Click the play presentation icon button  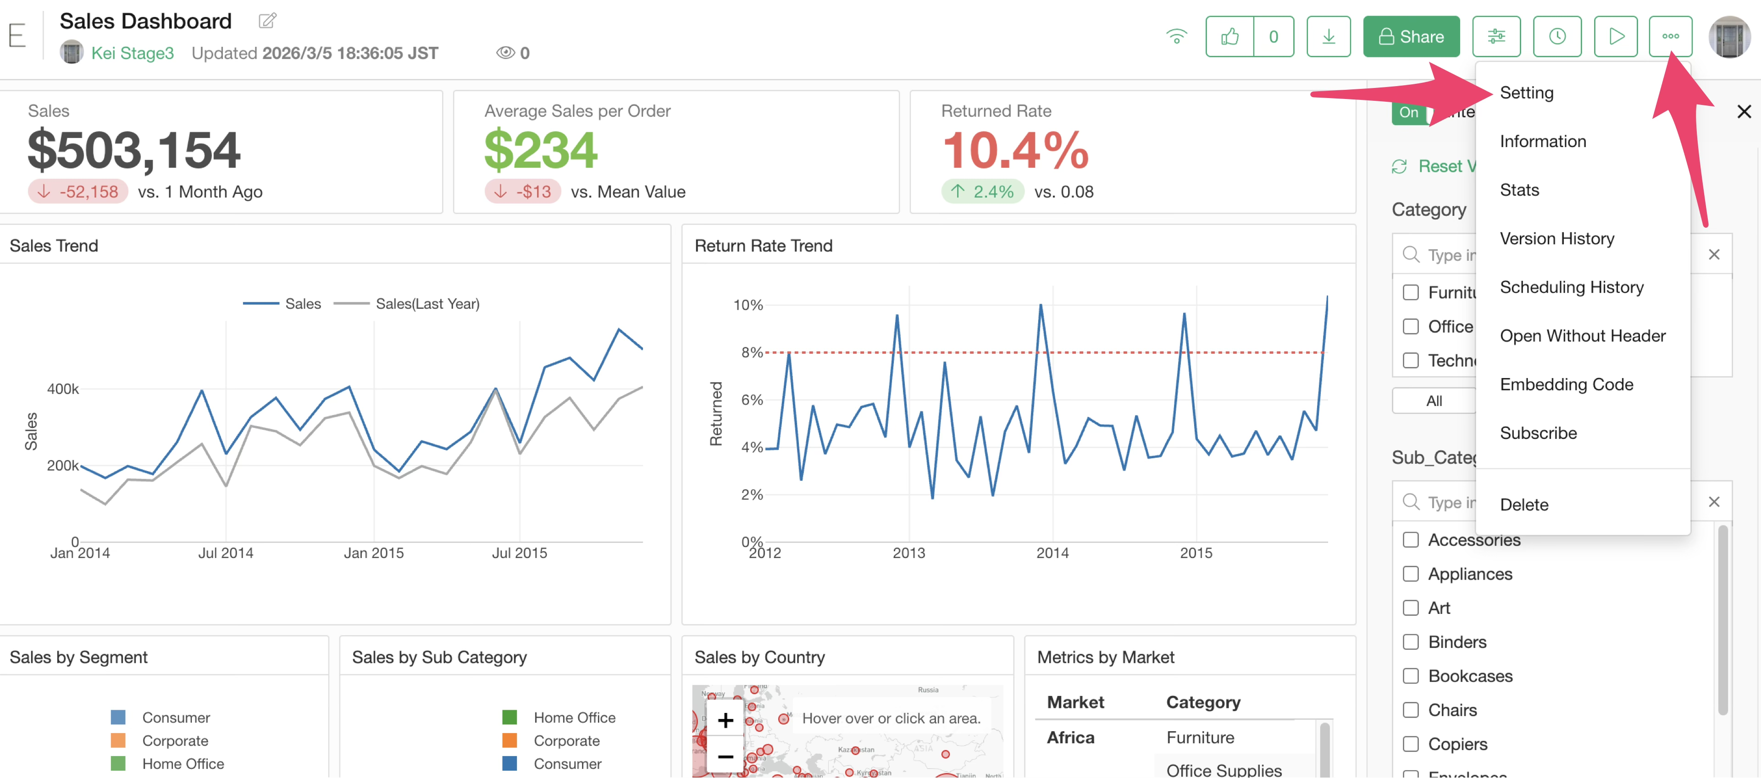pos(1615,36)
